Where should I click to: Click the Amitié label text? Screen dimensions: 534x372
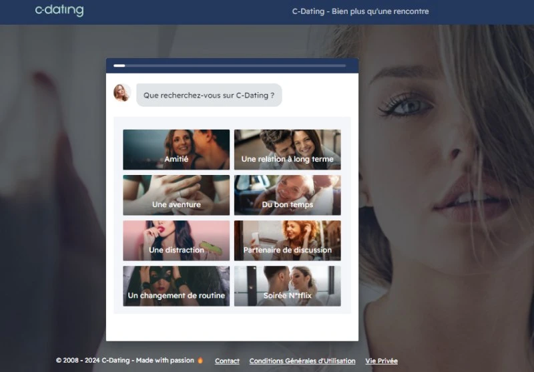(176, 160)
